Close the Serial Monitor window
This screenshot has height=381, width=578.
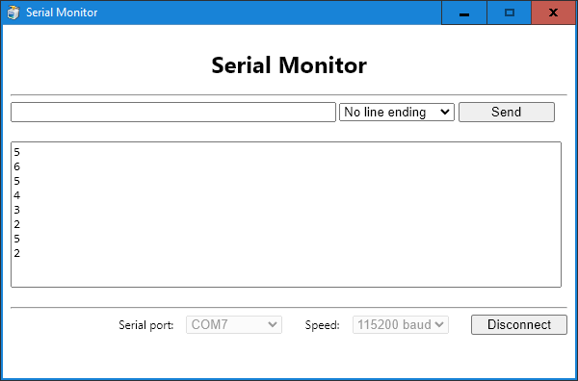(553, 13)
